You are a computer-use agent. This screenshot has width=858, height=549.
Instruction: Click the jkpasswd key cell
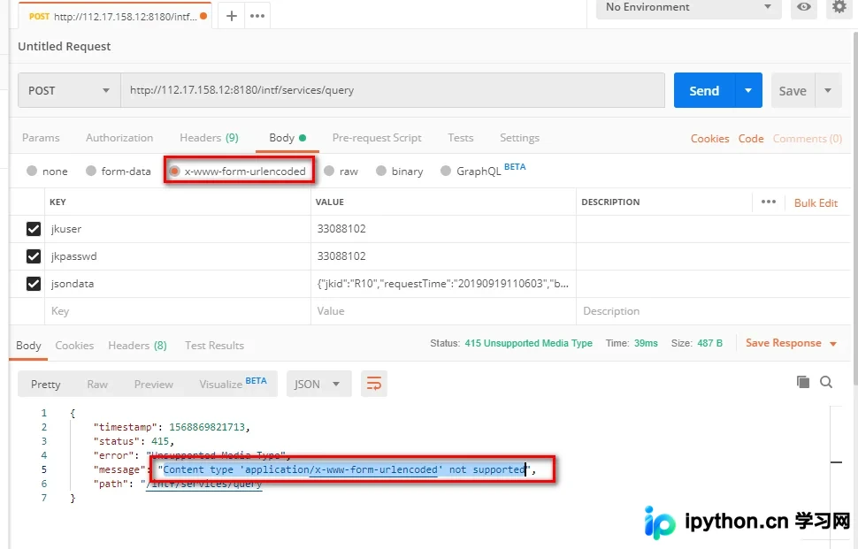point(177,255)
